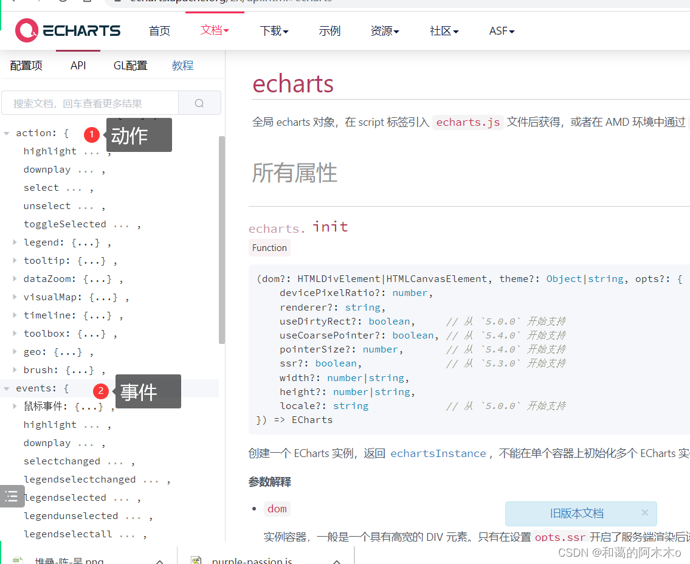
Task: Expand the visualMap node arrow
Action: point(15,297)
